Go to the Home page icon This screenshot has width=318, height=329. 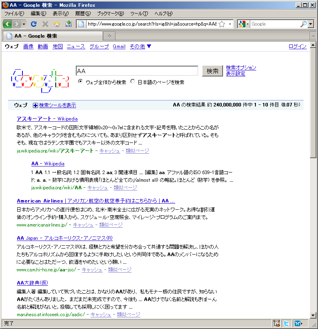point(57,24)
